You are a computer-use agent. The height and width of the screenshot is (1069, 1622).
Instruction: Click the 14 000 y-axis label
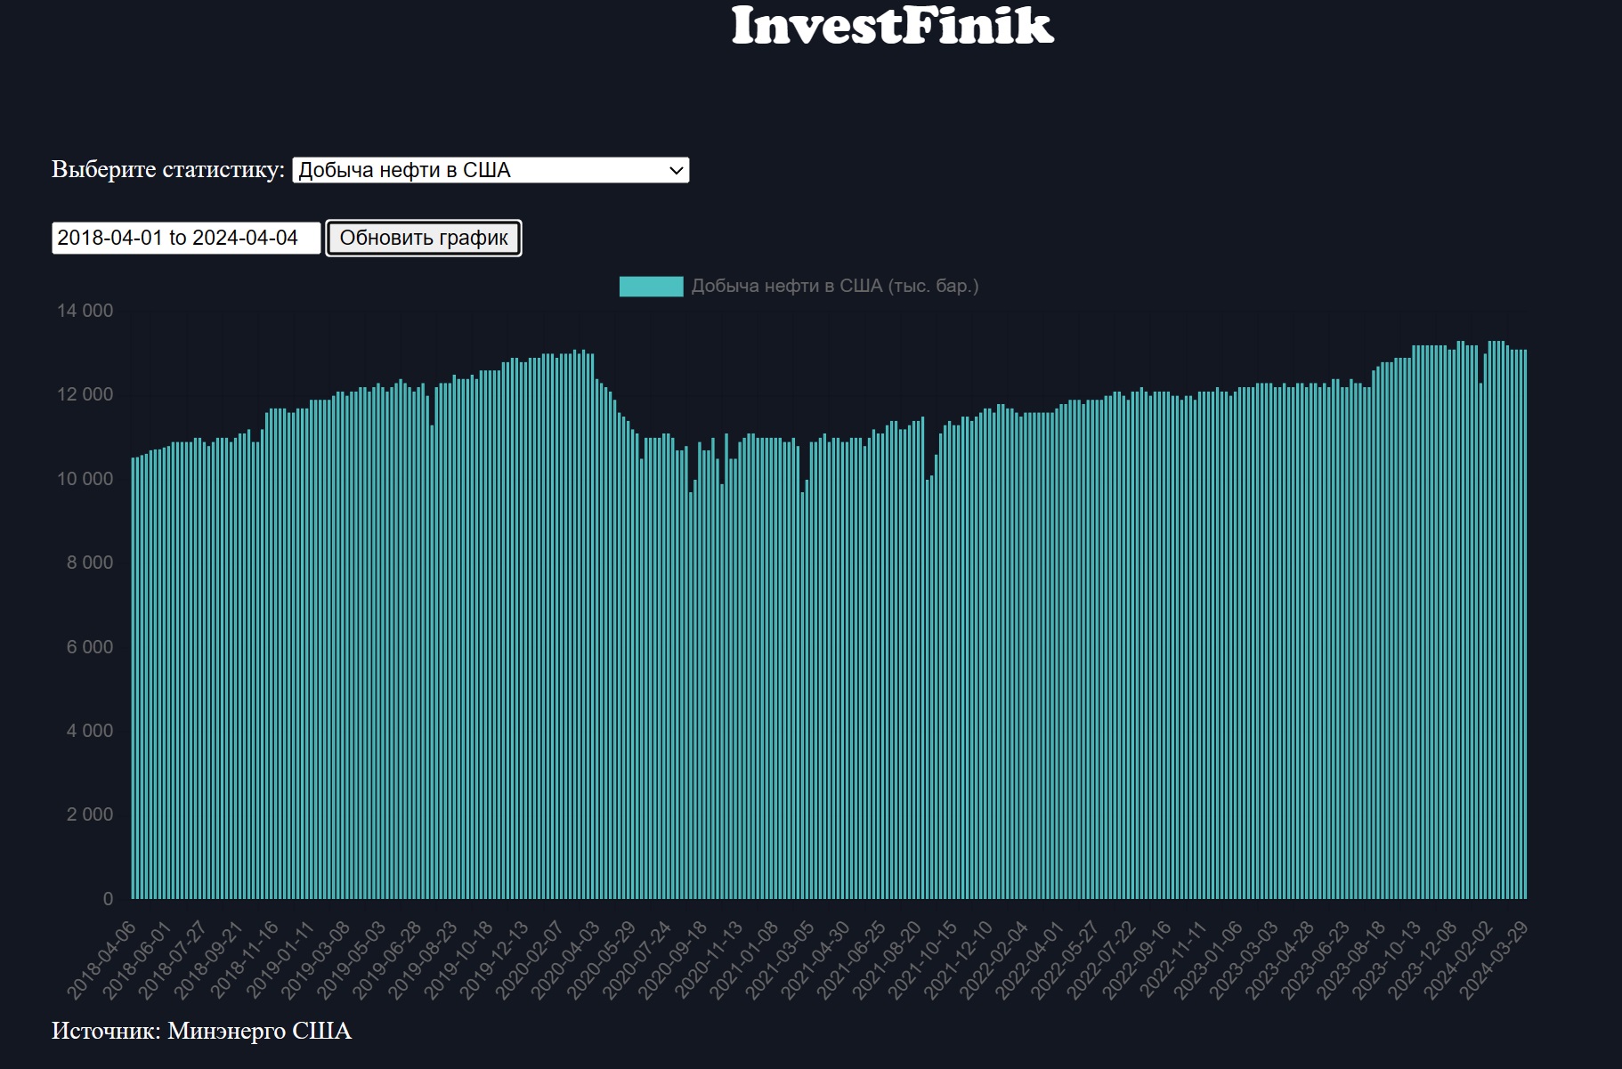pos(85,311)
